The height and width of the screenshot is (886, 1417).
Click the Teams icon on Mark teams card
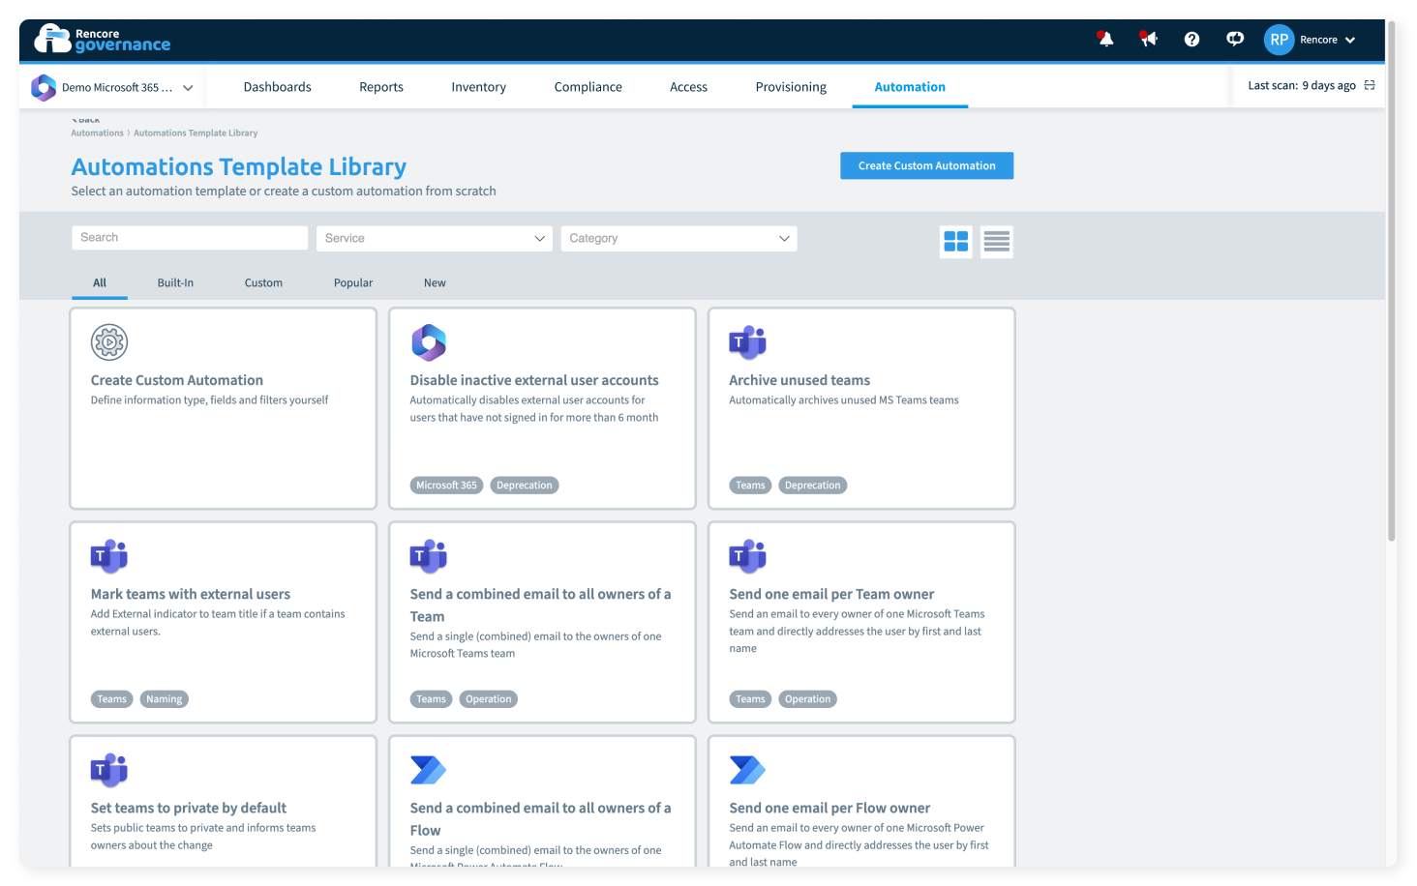pos(109,556)
